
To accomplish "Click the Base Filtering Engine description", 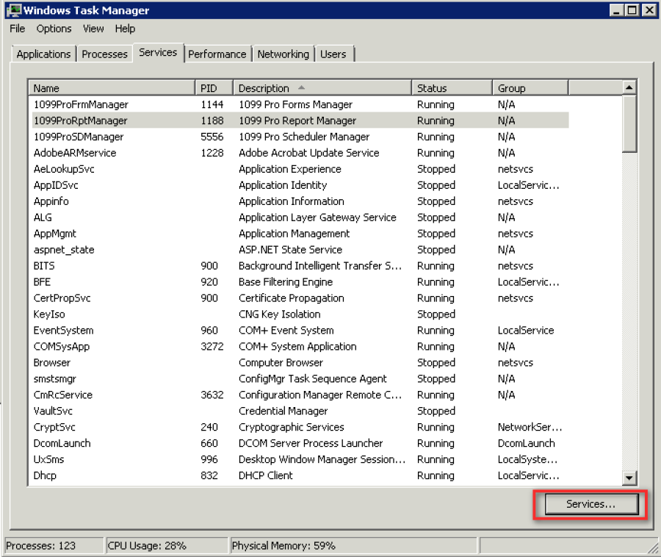I will (x=286, y=281).
